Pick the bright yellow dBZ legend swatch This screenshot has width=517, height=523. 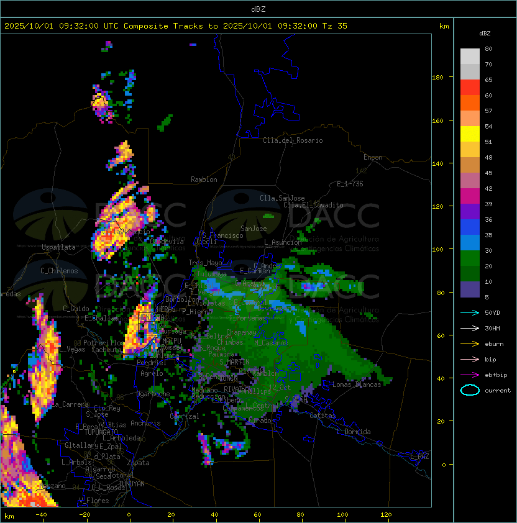point(470,134)
